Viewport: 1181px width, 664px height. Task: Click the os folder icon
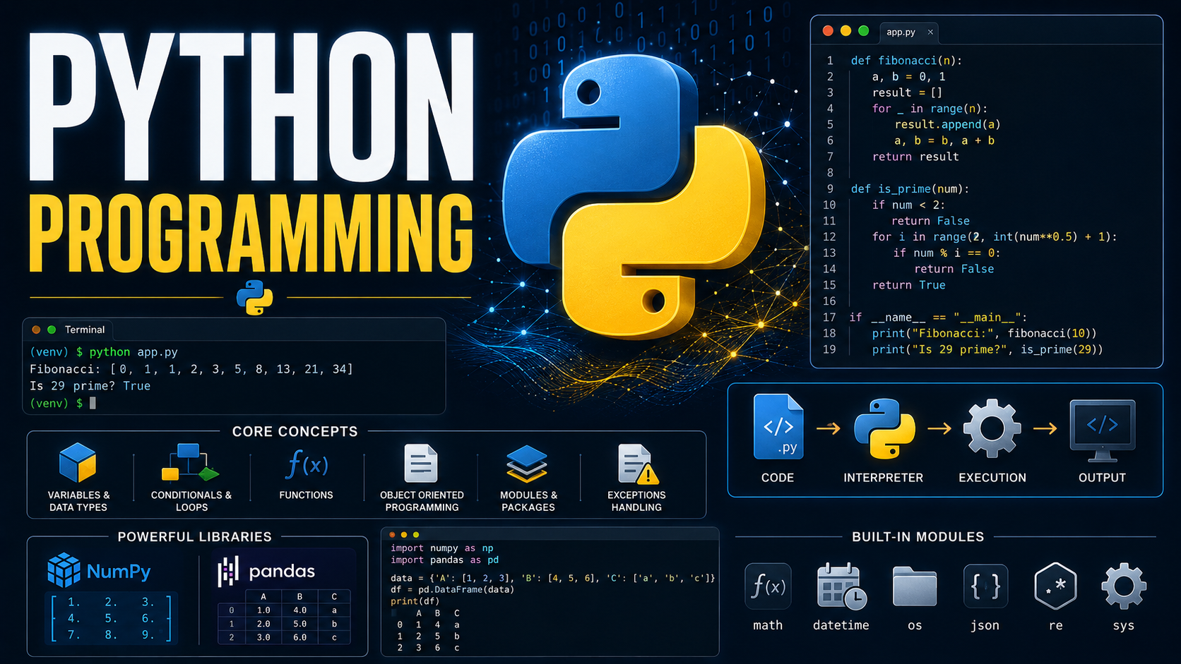[915, 586]
